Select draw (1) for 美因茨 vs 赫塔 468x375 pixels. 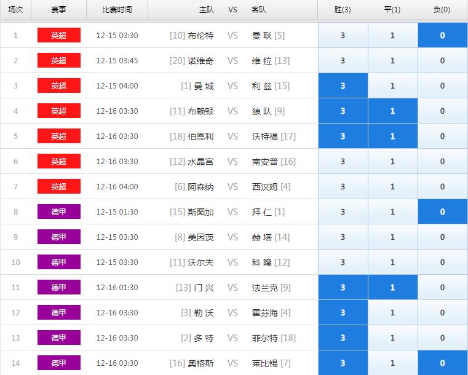pos(393,237)
